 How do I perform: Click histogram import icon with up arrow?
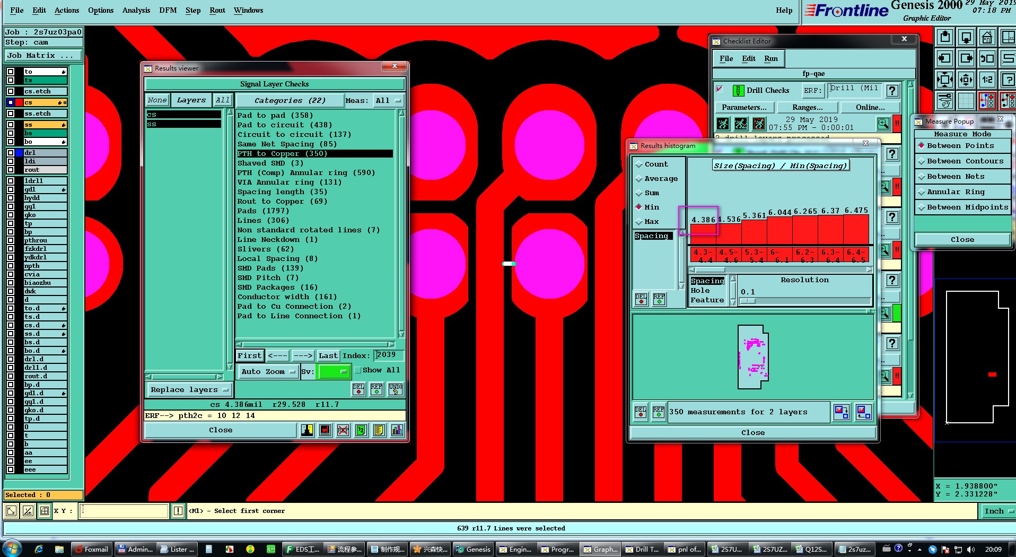[x=864, y=412]
